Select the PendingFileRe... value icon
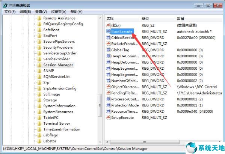Image resolution: width=225 pixels, height=154 pixels. pos(108,93)
